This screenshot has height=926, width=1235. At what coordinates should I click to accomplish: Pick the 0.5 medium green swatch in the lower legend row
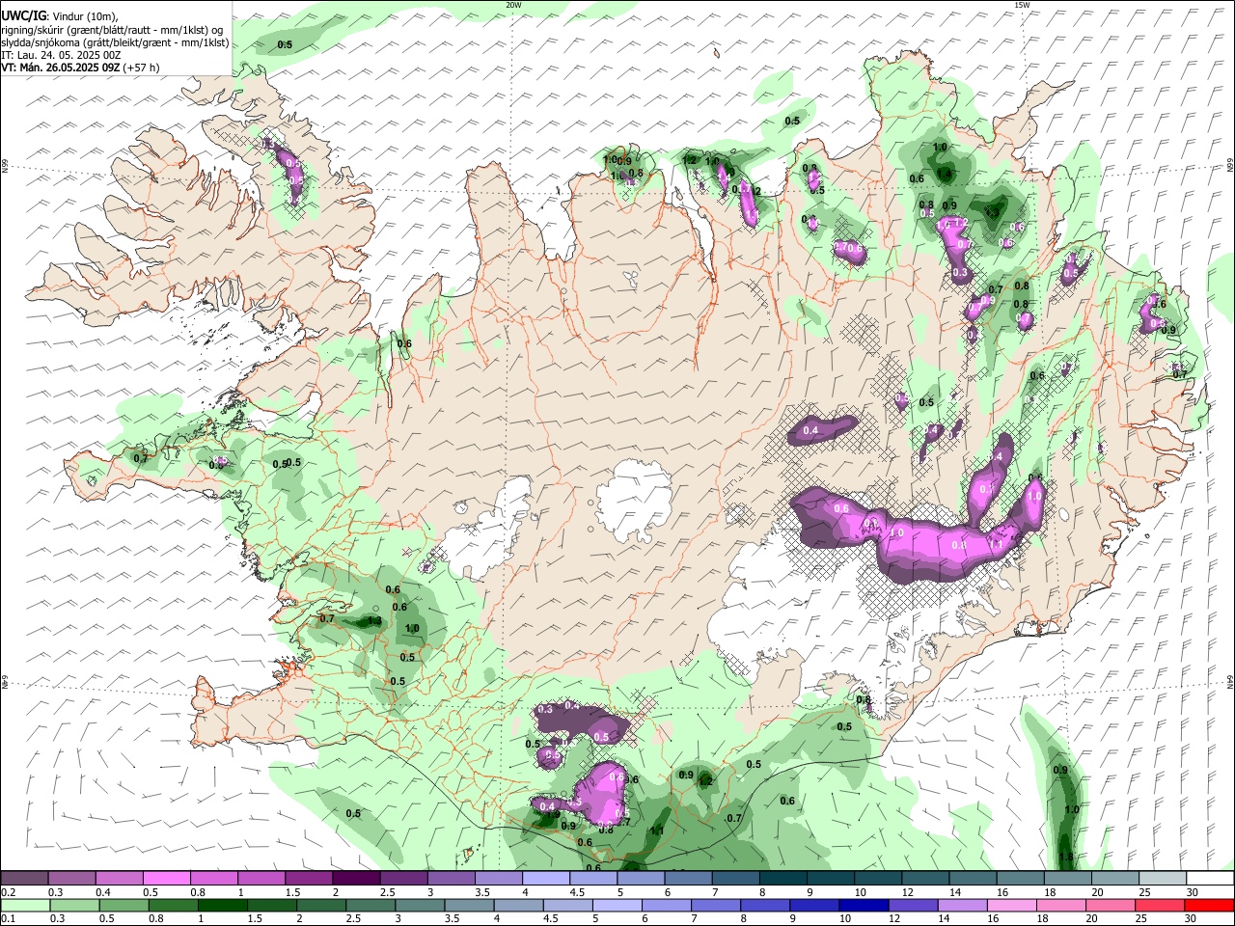[x=124, y=906]
